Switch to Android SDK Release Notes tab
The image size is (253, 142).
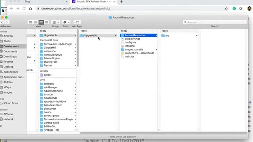click(x=94, y=2)
